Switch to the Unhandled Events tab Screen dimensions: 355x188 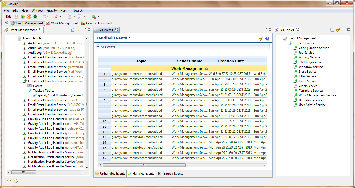pos(110,173)
